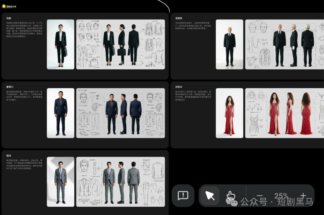This screenshot has width=324, height=215.
Task: Zoom out with the minus button
Action: coord(260,196)
